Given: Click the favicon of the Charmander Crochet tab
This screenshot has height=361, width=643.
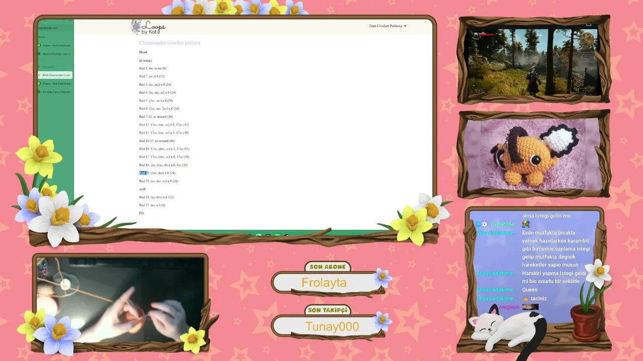Looking at the screenshot, I should [x=39, y=75].
